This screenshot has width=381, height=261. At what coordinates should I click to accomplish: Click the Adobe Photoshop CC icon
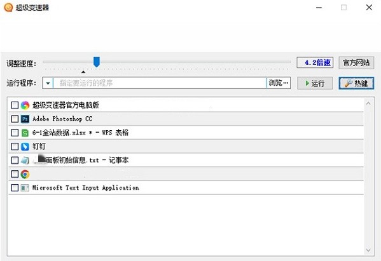click(x=25, y=119)
